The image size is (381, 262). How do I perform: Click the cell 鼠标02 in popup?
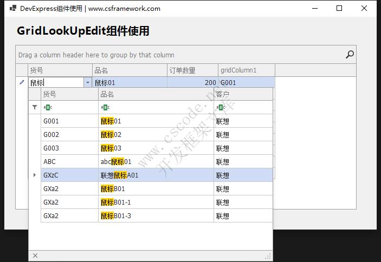coord(156,134)
